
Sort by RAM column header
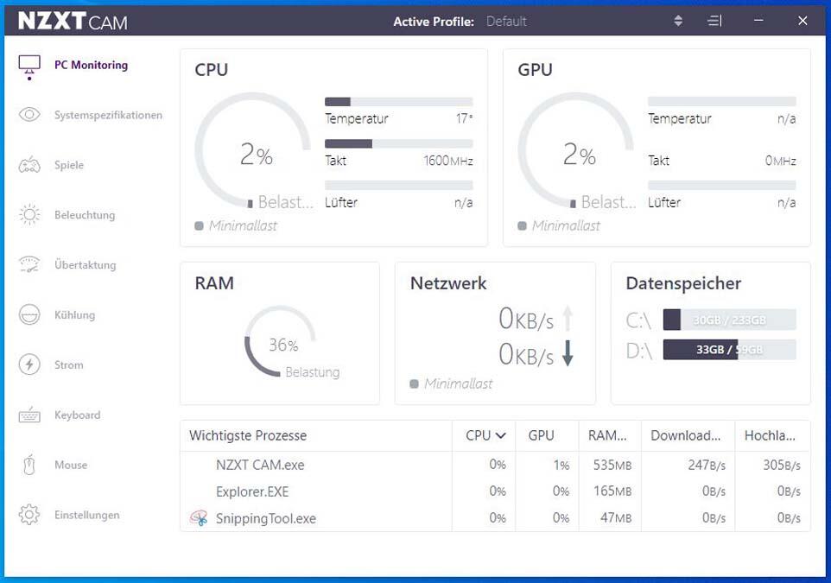coord(607,435)
